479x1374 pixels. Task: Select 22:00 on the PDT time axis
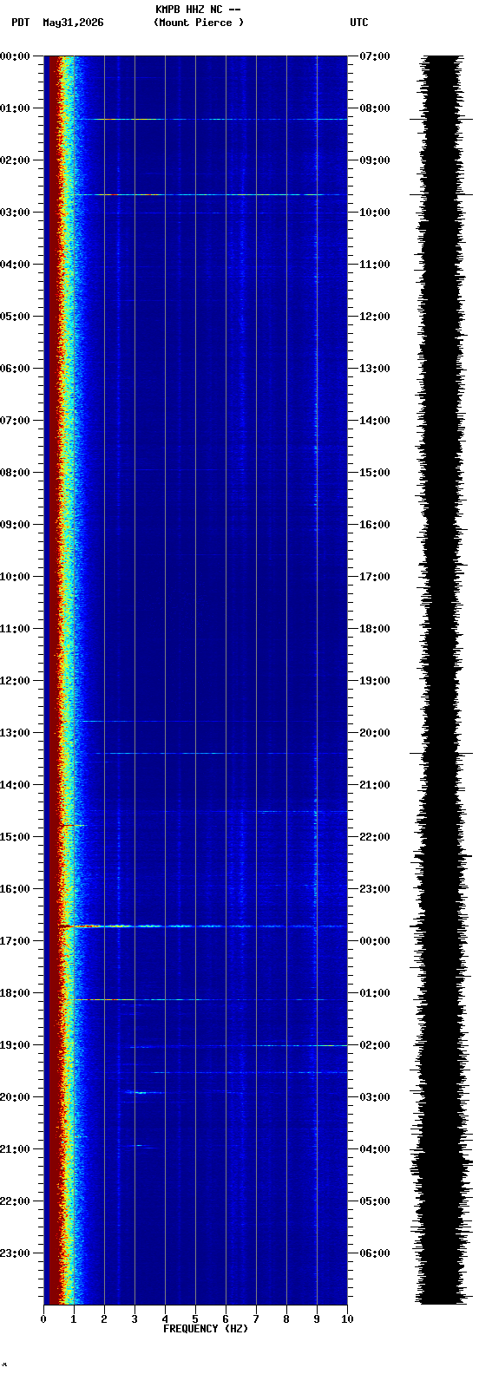pos(15,1201)
